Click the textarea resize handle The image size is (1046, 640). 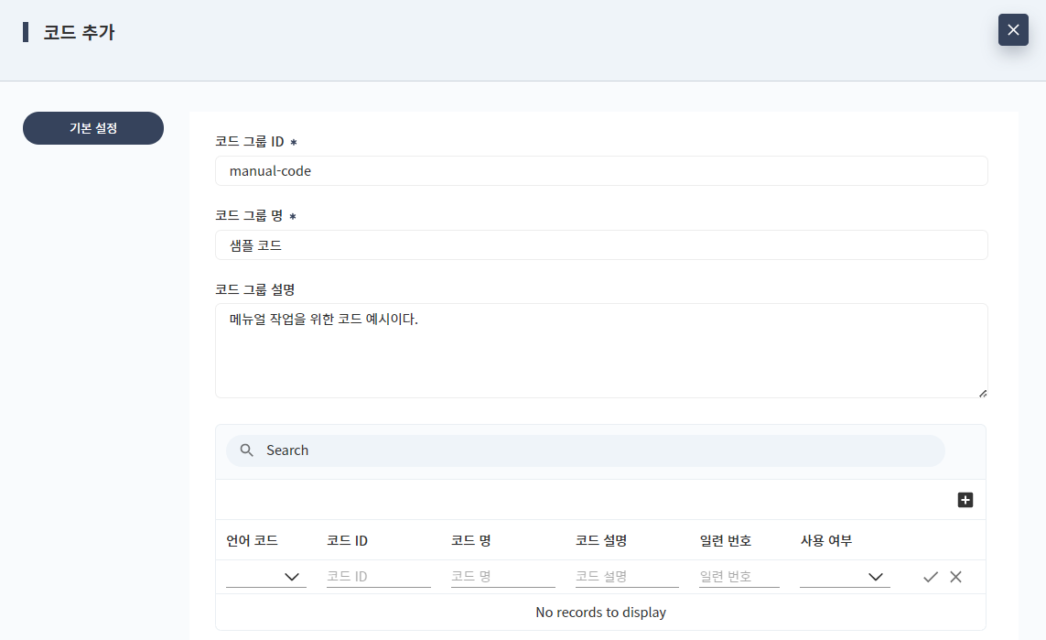(983, 394)
